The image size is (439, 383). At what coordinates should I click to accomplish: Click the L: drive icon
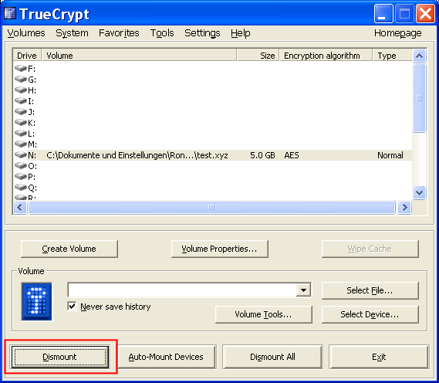(21, 133)
